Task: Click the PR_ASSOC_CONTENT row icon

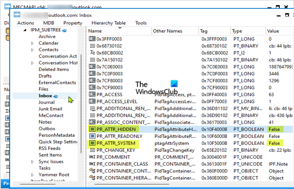Action: pyautogui.click(x=92, y=122)
